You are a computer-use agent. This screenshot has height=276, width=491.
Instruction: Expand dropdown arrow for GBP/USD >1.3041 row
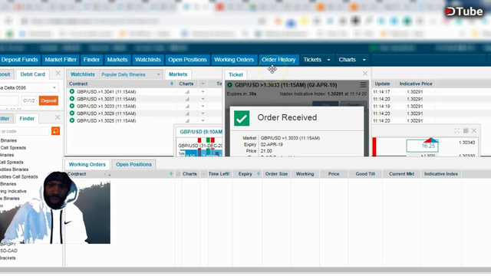point(203,92)
